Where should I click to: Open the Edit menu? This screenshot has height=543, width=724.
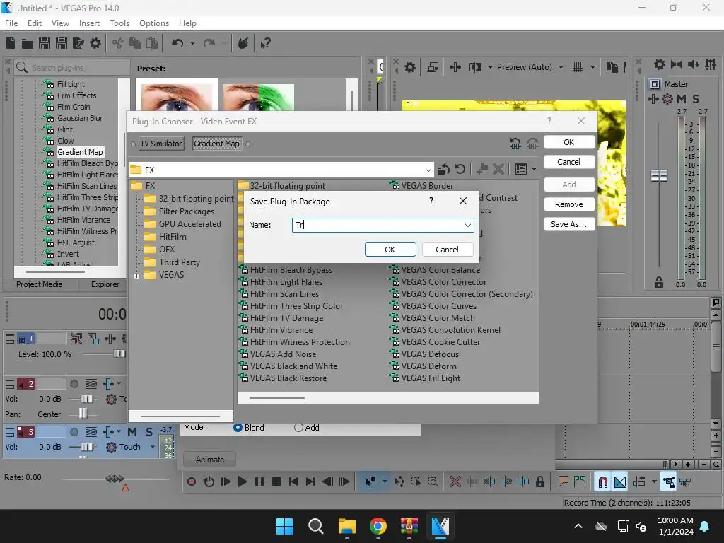tap(35, 23)
